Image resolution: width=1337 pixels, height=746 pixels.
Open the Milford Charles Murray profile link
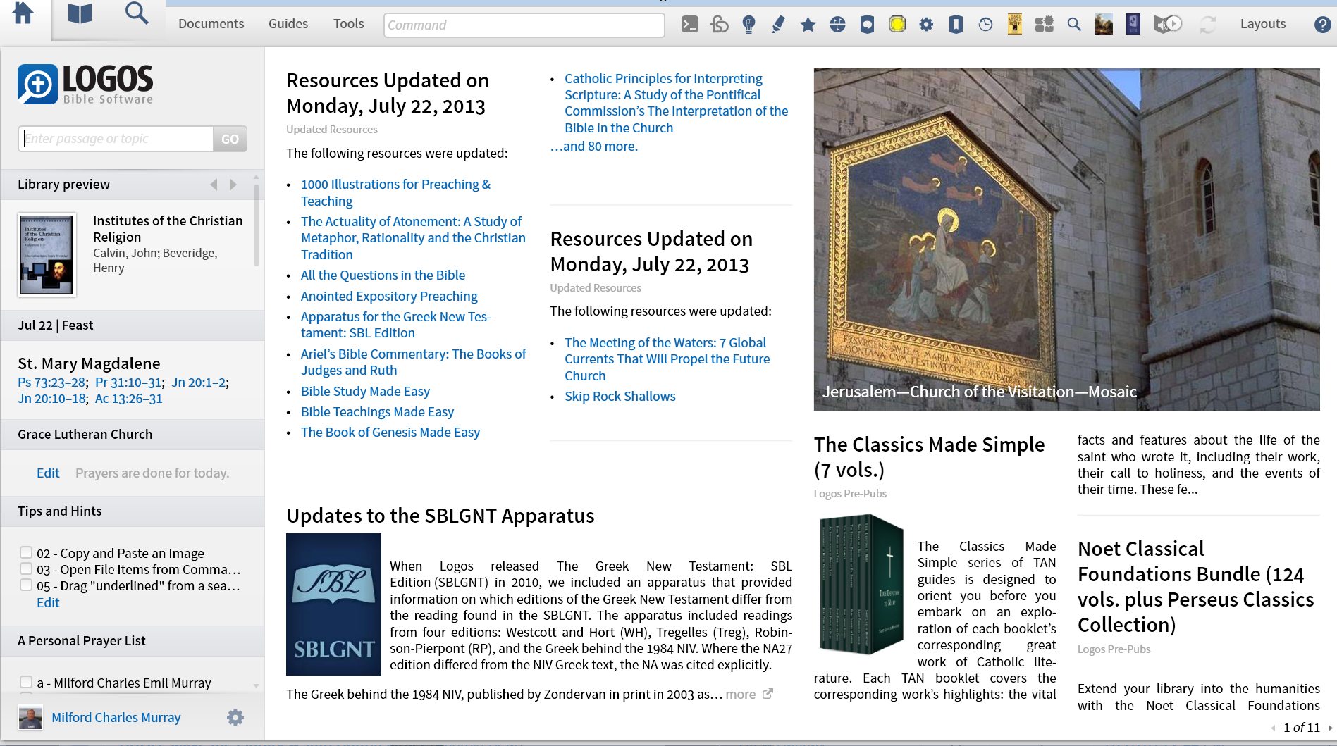(x=116, y=717)
